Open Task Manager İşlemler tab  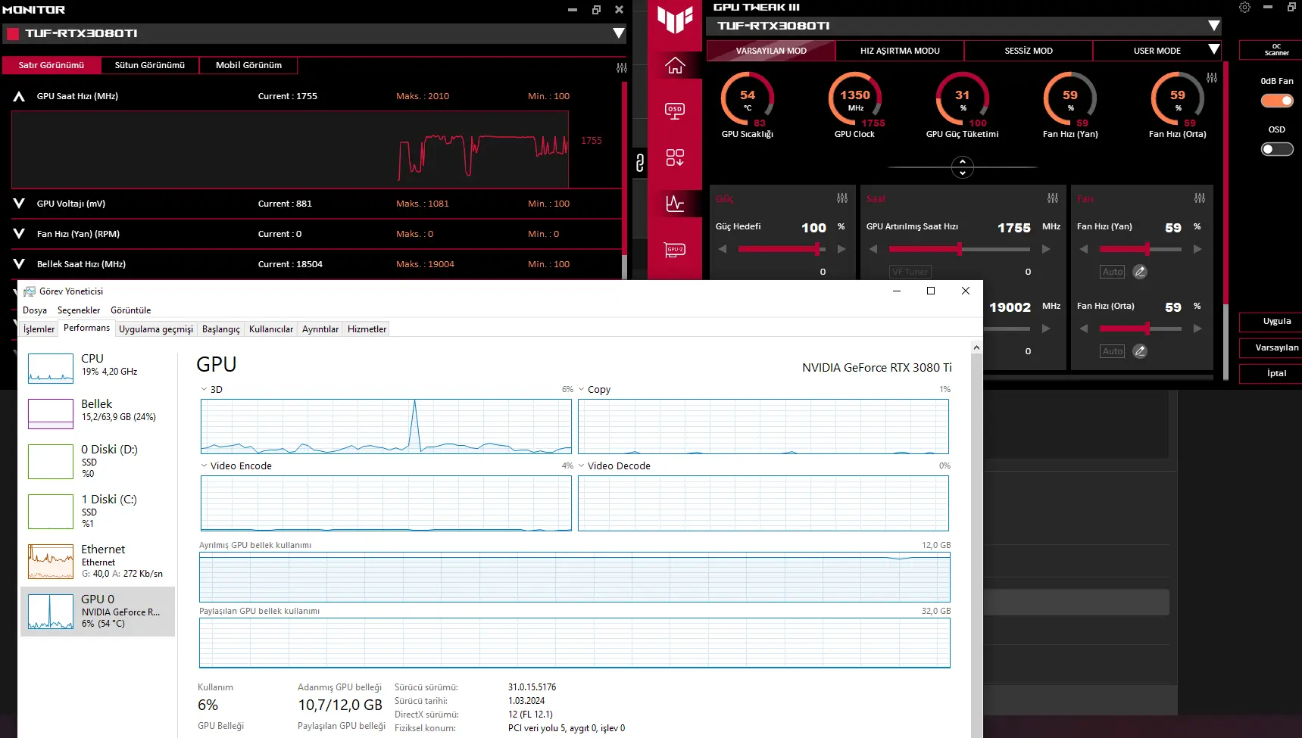[39, 329]
